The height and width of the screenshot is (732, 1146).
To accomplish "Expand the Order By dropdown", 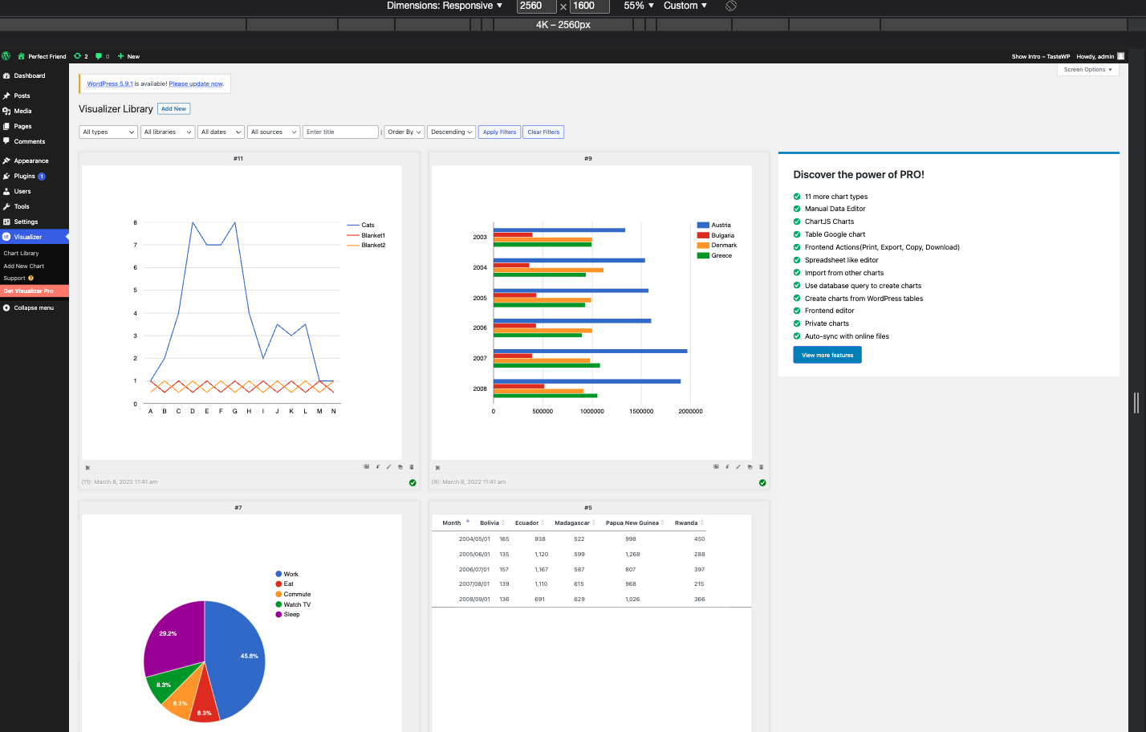I will coord(404,132).
